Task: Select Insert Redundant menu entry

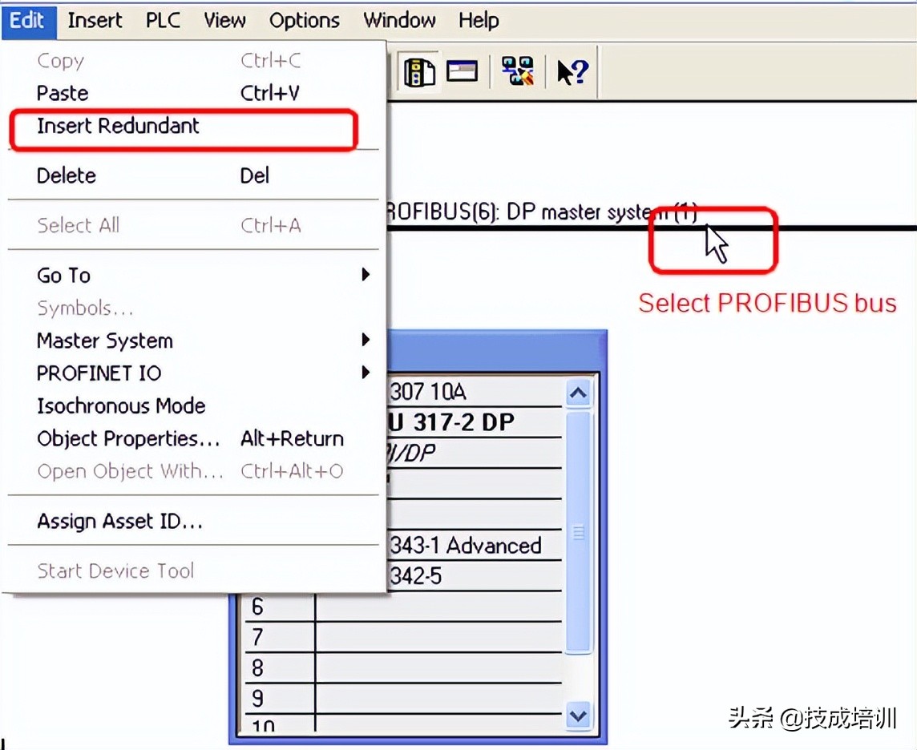Action: pos(193,127)
